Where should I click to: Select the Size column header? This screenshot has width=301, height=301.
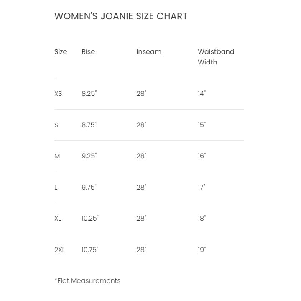61,52
